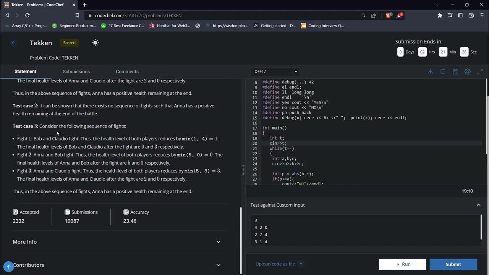Expand the editor to fullscreen
Image resolution: width=489 pixels, height=275 pixels.
(x=480, y=71)
